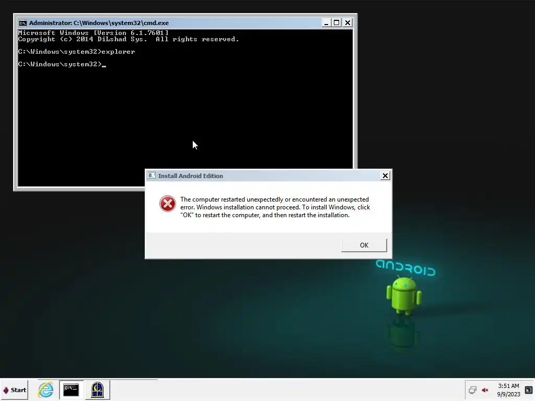Click the muted volume tray icon
Image resolution: width=535 pixels, height=401 pixels.
[x=485, y=390]
